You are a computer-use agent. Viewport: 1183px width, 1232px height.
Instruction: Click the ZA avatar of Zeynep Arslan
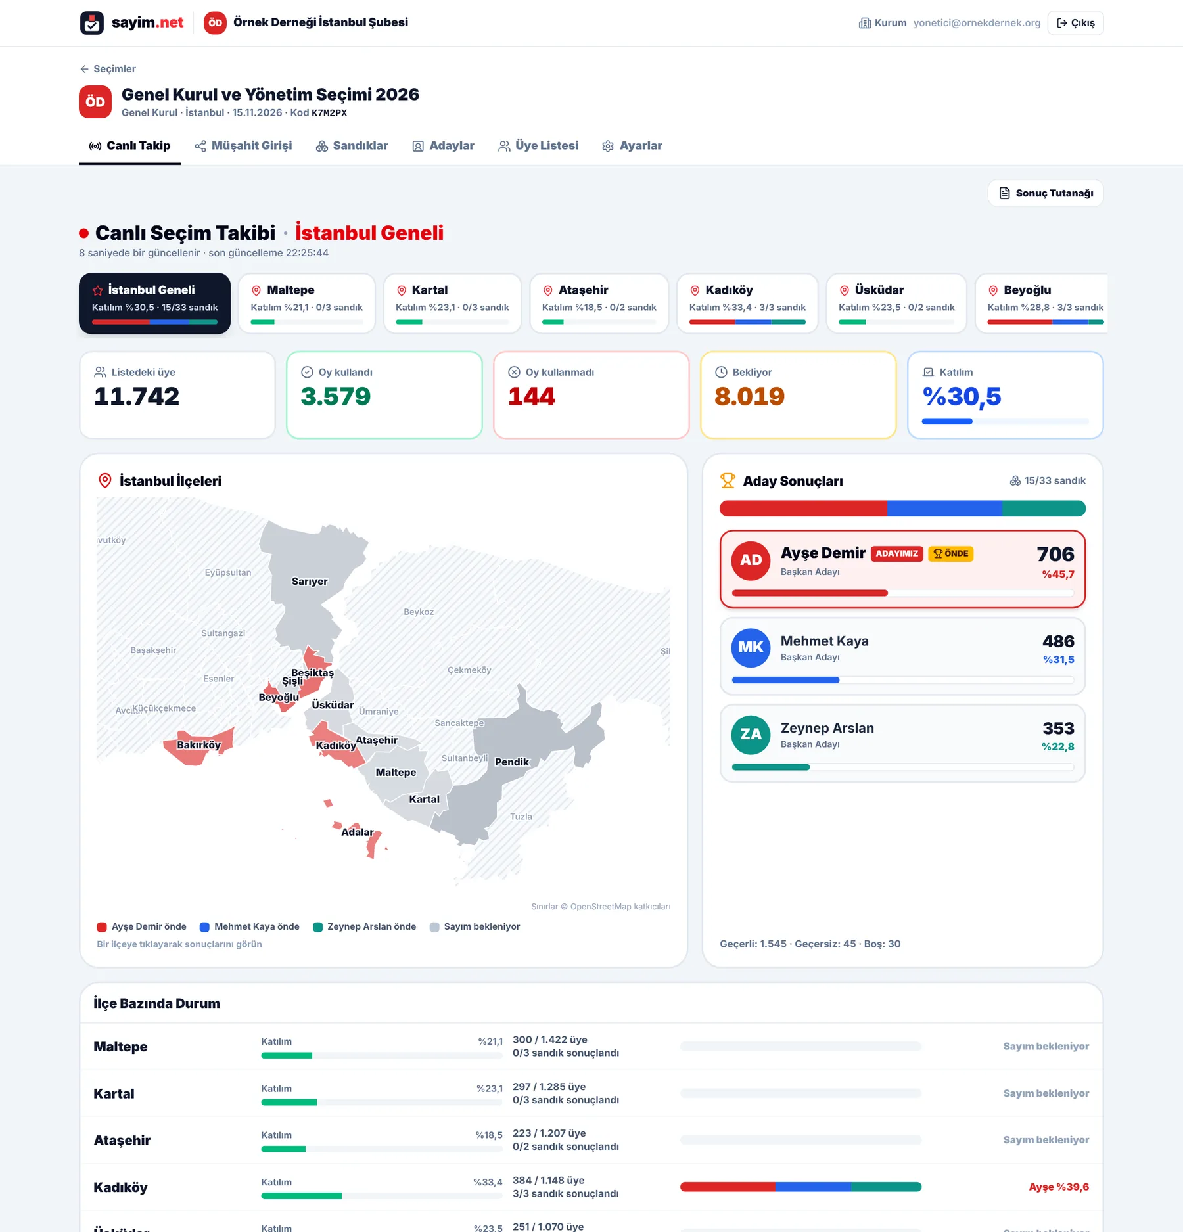[751, 735]
